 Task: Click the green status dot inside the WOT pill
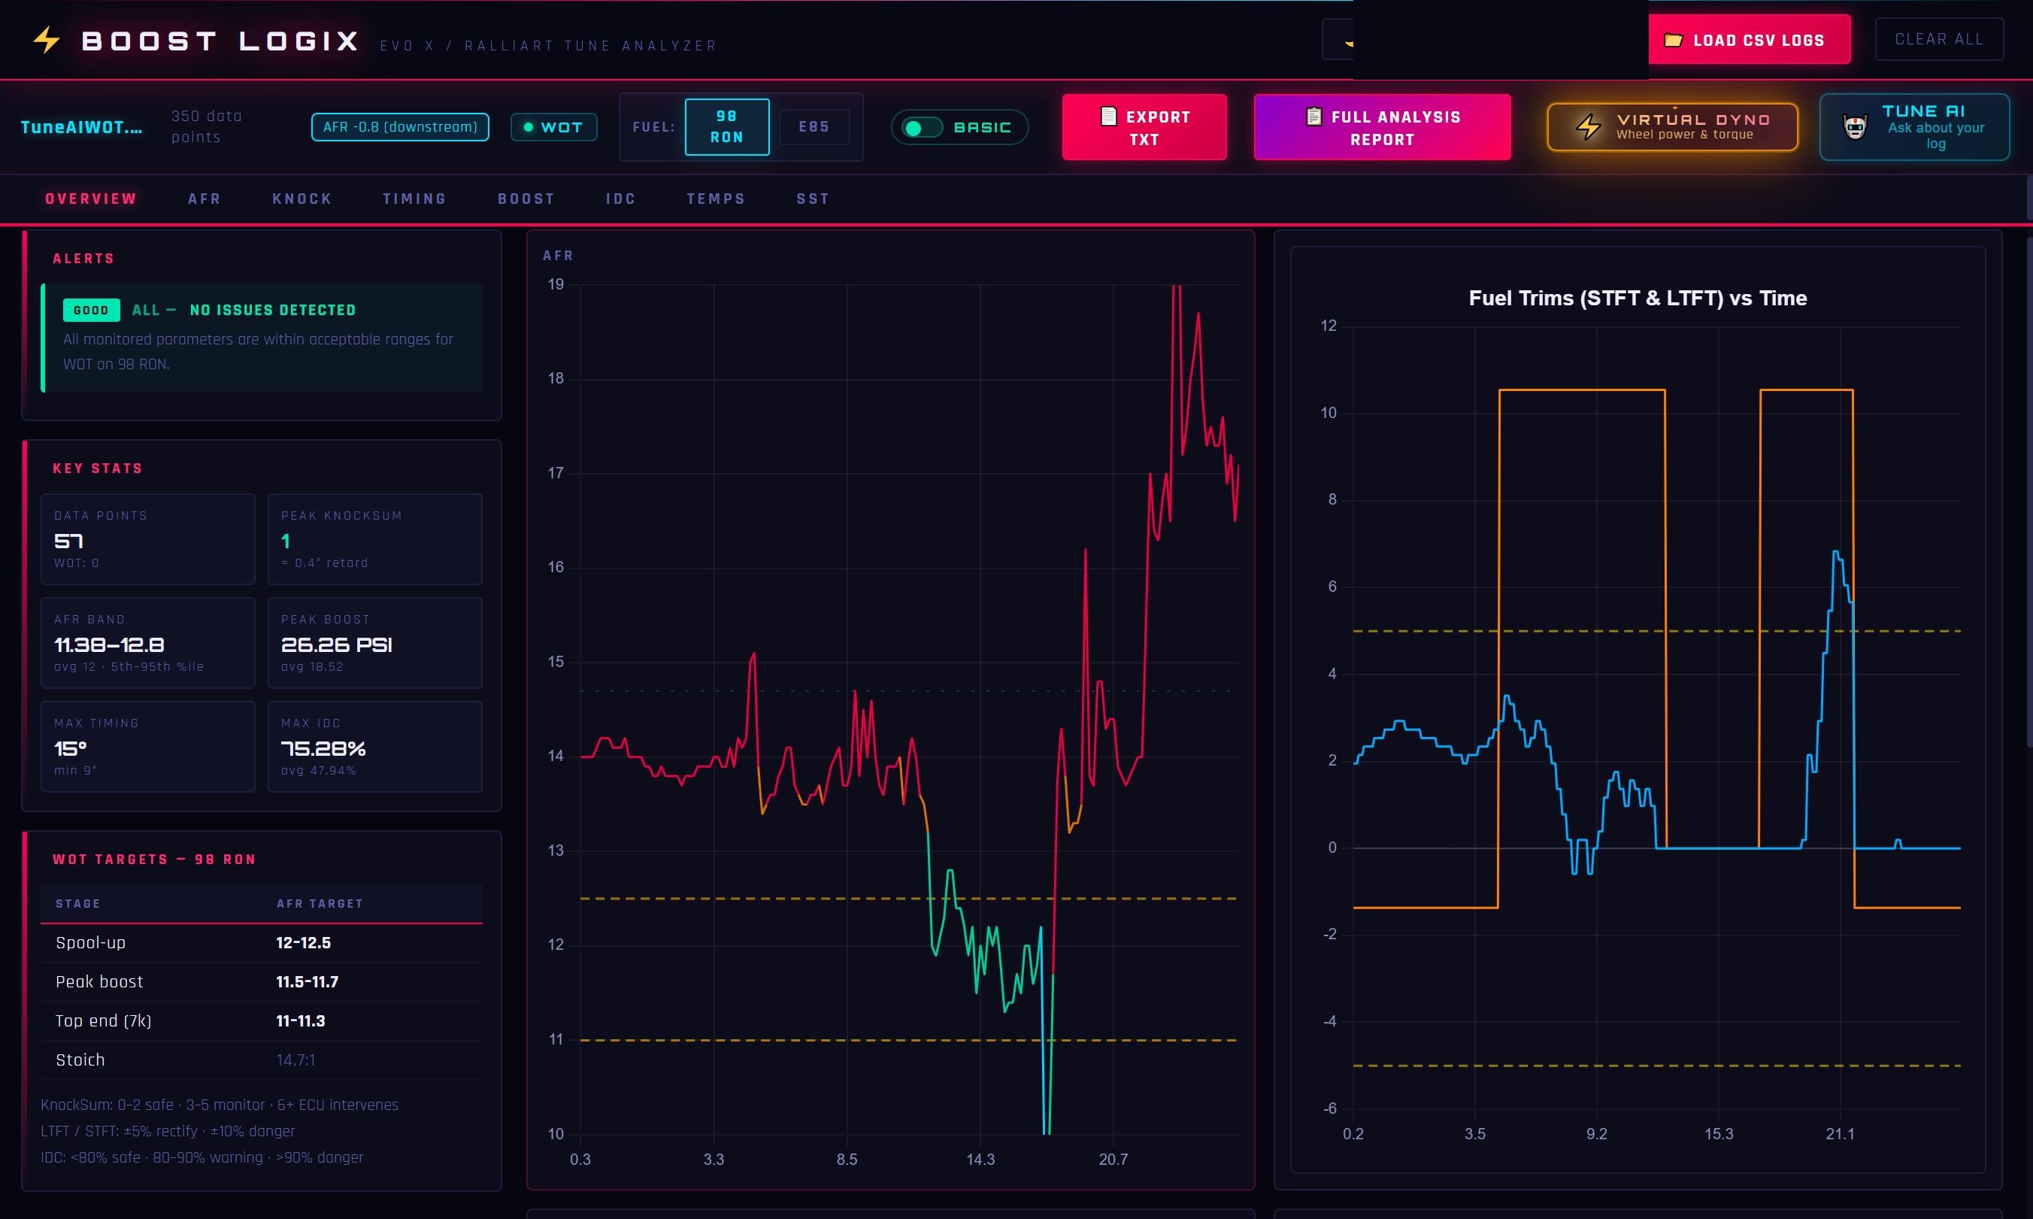[x=529, y=127]
